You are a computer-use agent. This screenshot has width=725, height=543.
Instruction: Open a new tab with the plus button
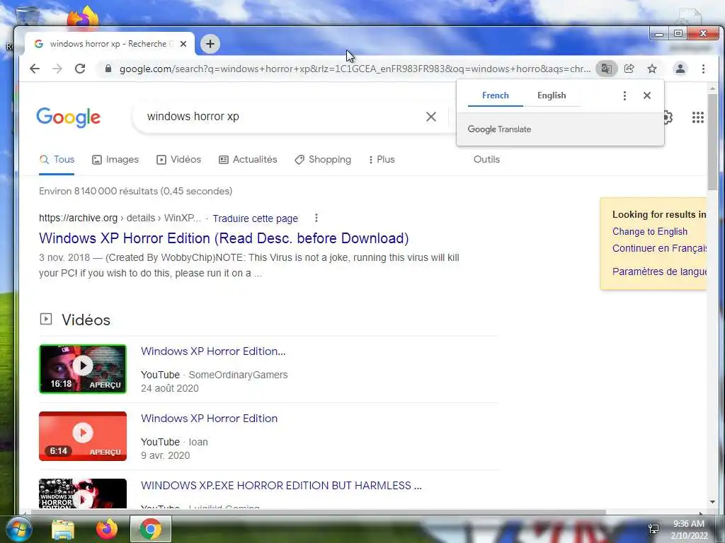coord(210,44)
